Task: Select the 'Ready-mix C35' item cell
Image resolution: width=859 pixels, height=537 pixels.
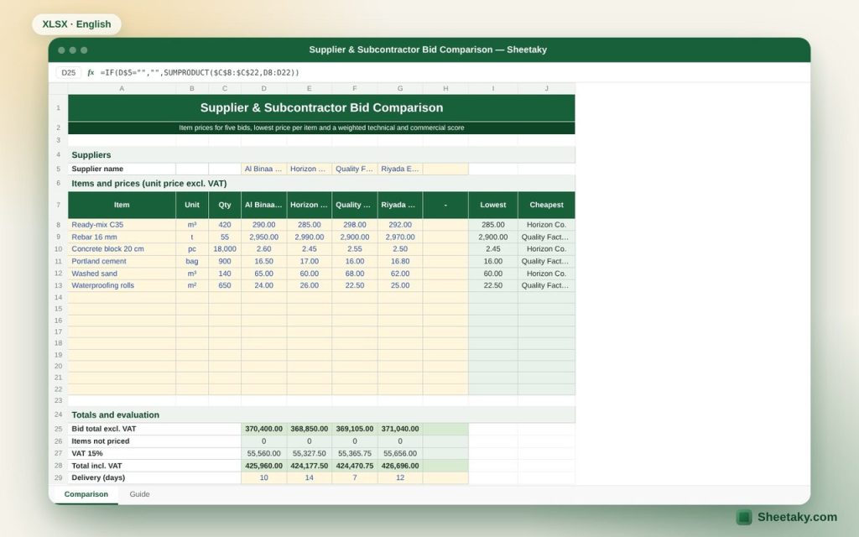Action: [x=122, y=225]
